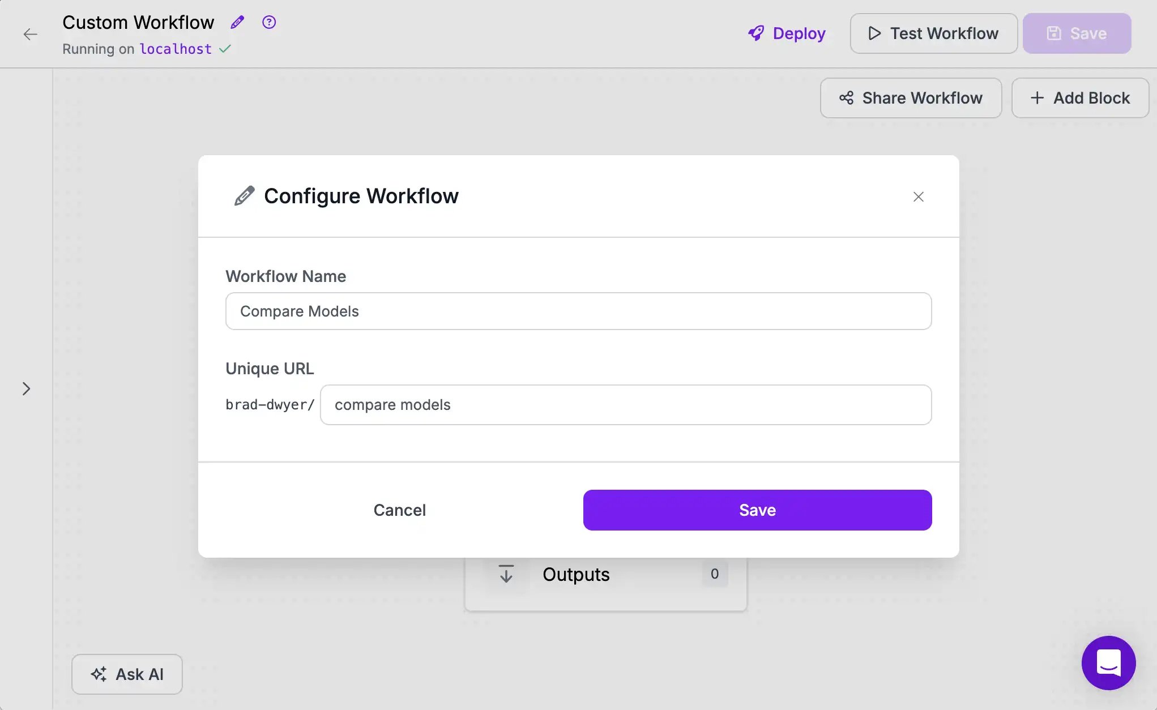Open the chat support bubble icon
Viewport: 1157px width, 710px height.
1108,662
